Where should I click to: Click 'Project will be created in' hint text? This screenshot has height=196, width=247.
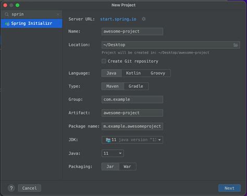tap(155, 53)
